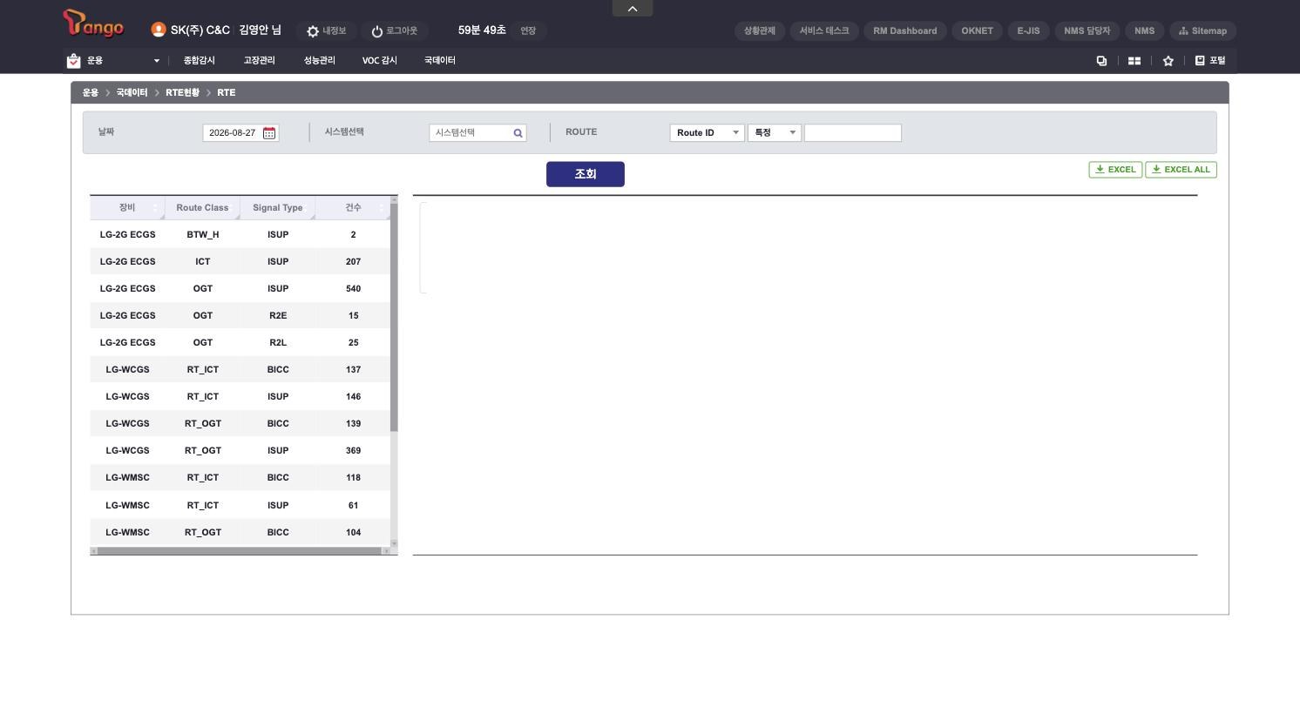This screenshot has height=707, width=1300.
Task: Sort by the Route Class column header
Action: (x=202, y=208)
